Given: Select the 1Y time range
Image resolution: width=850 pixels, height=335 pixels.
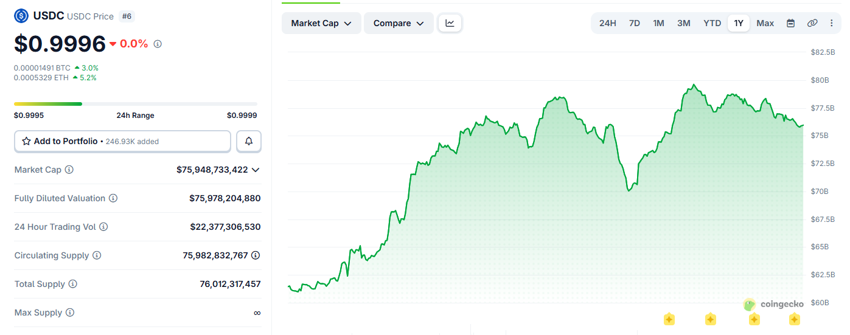Looking at the screenshot, I should tap(738, 23).
